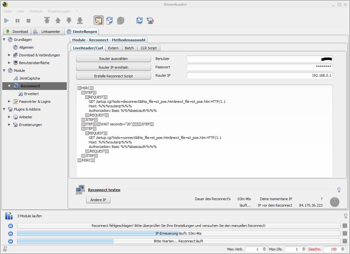Collapse the Plugins & Addons node
350x254 pixels.
(4, 109)
